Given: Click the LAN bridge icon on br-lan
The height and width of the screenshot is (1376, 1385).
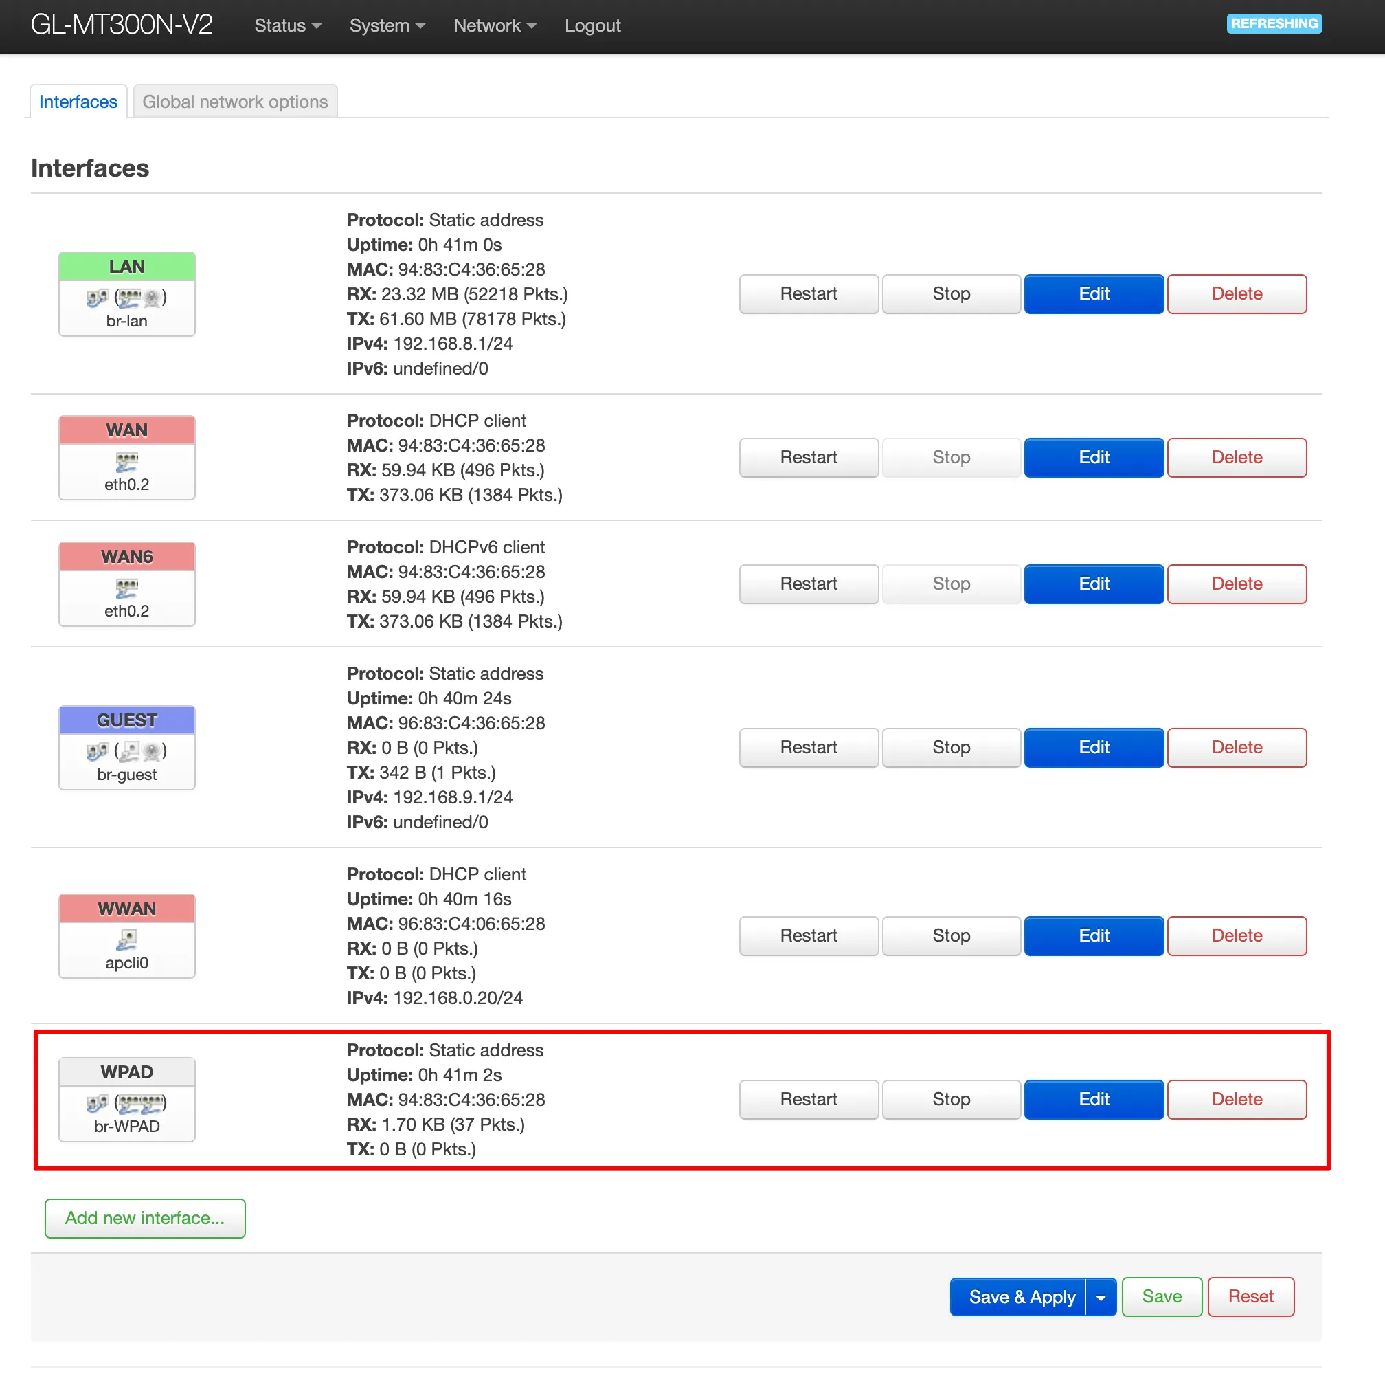Looking at the screenshot, I should coord(97,298).
